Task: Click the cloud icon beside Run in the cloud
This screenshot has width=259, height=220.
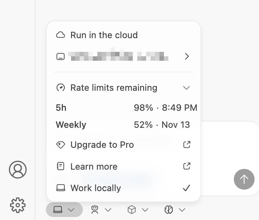Action: coord(60,35)
